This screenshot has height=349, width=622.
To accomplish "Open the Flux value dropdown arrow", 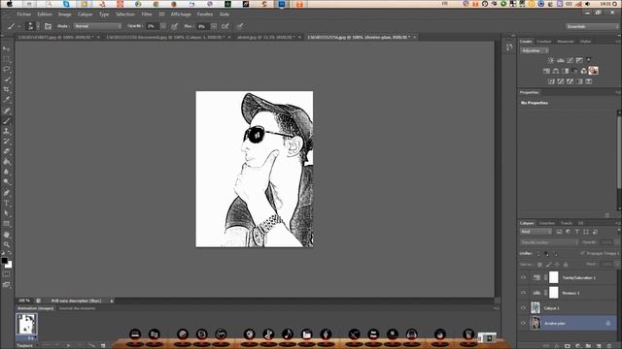I will pyautogui.click(x=214, y=26).
